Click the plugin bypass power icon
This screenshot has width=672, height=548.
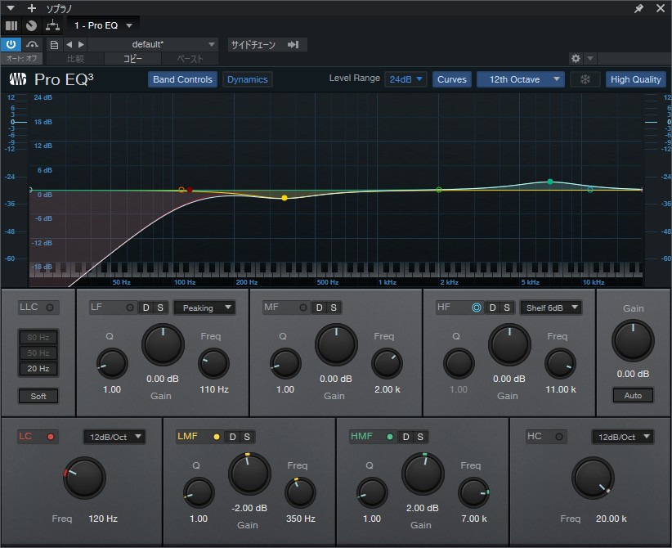pyautogui.click(x=11, y=44)
